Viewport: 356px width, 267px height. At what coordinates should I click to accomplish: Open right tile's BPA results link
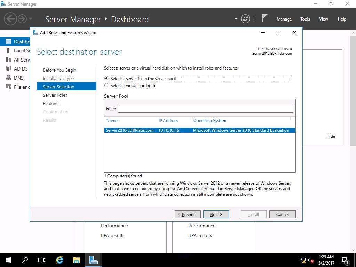point(200,235)
